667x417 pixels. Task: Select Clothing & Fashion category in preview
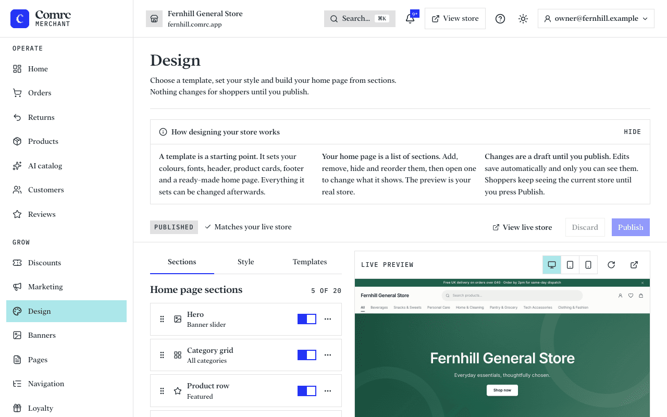[x=573, y=308]
